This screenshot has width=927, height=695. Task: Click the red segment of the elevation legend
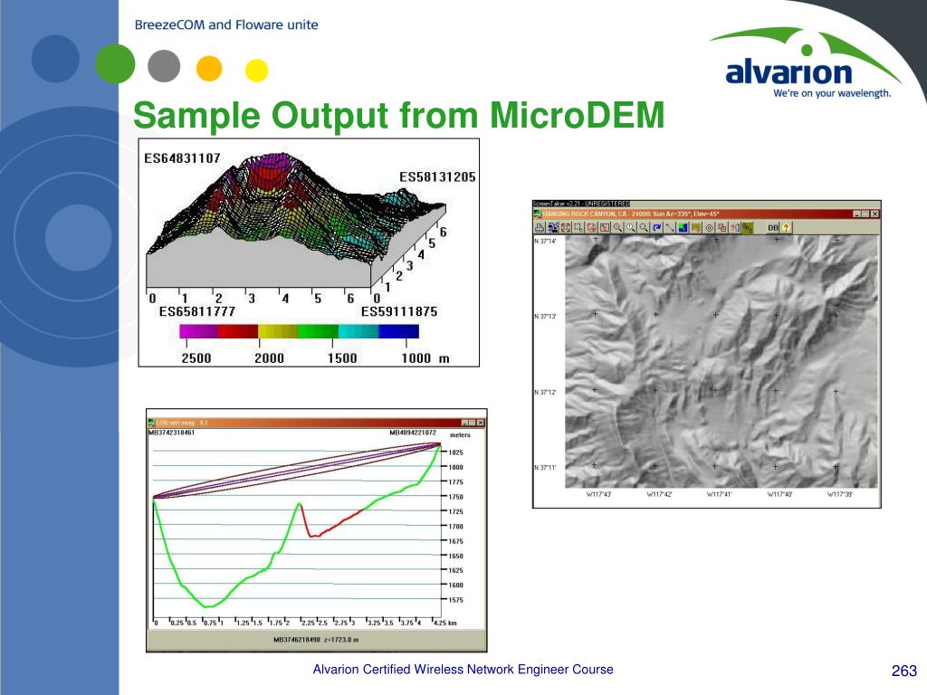point(238,331)
